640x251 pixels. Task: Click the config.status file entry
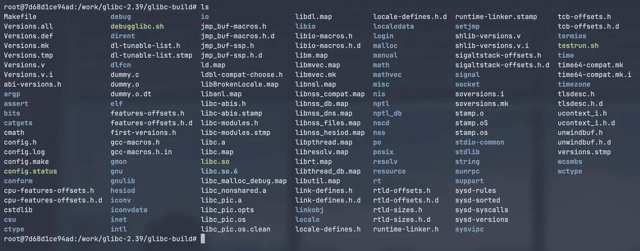coord(30,171)
